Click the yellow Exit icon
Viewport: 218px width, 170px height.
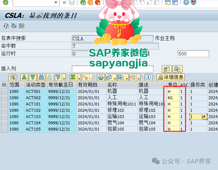point(90,2)
